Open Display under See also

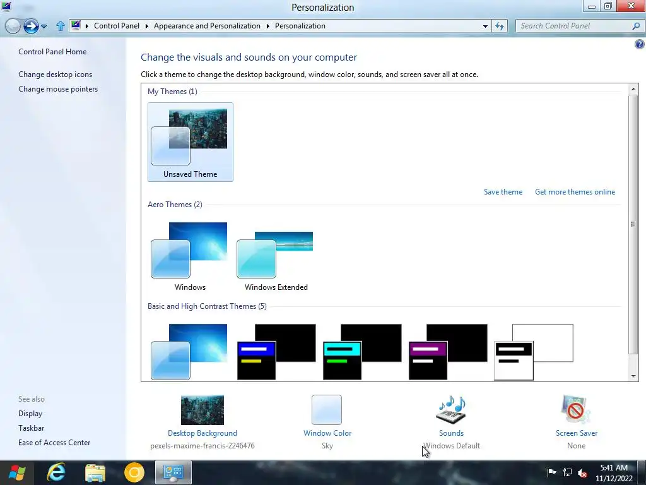coord(30,413)
